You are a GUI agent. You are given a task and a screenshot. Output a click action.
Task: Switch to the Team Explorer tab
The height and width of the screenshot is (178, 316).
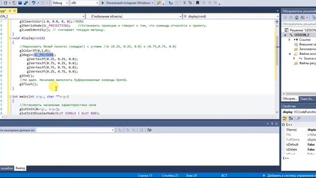tap(307, 99)
